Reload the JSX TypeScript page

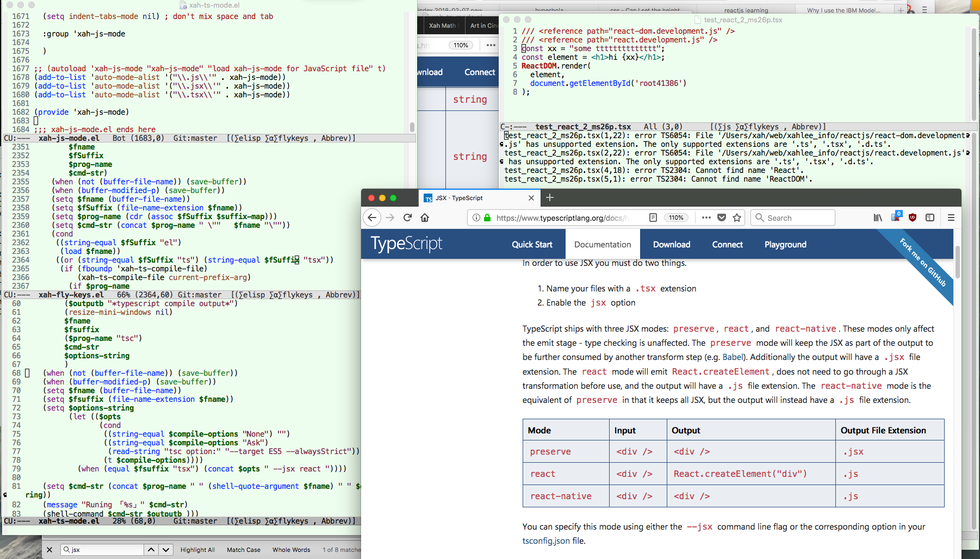(x=407, y=218)
